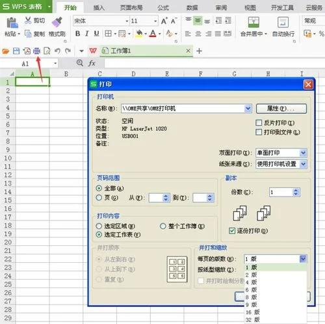Open the 页面布局 ribbon tab
325x324 pixels.
(131, 8)
